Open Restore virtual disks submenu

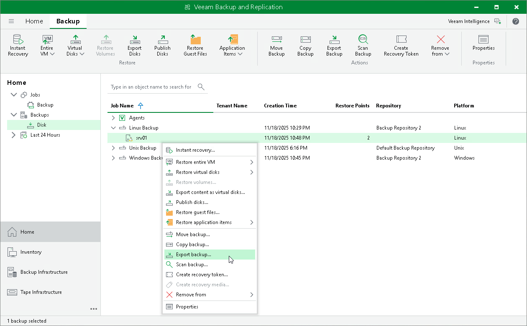point(210,172)
